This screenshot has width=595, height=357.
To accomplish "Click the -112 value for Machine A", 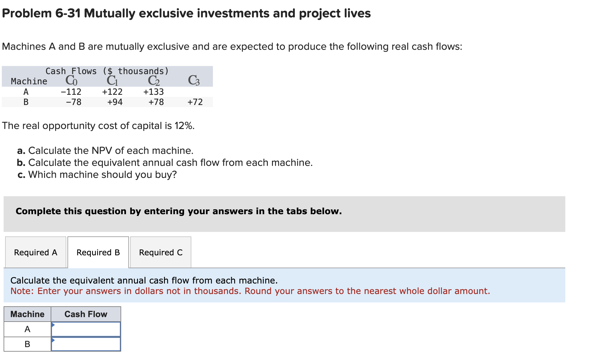I will click(x=71, y=92).
